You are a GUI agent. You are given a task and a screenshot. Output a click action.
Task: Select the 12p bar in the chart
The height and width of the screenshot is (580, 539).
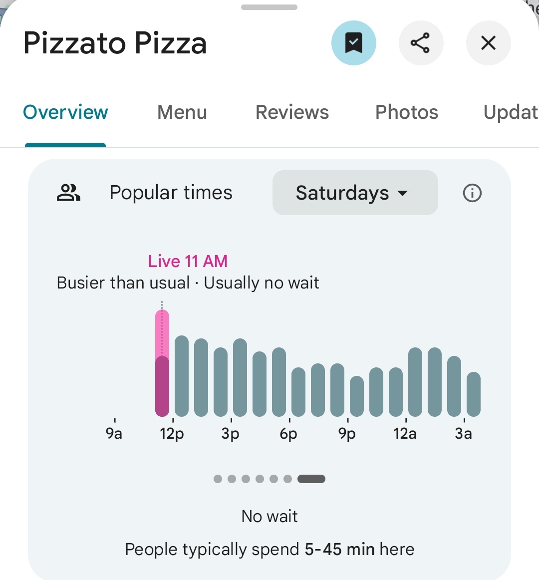182,376
